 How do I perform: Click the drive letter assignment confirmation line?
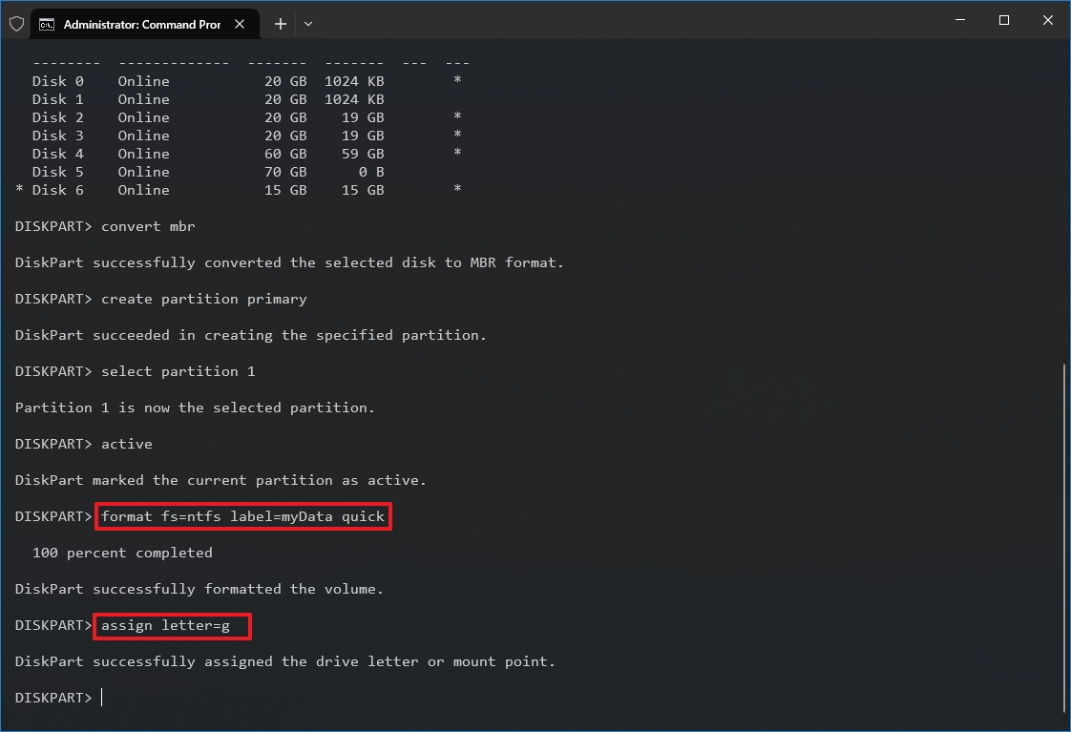point(284,661)
